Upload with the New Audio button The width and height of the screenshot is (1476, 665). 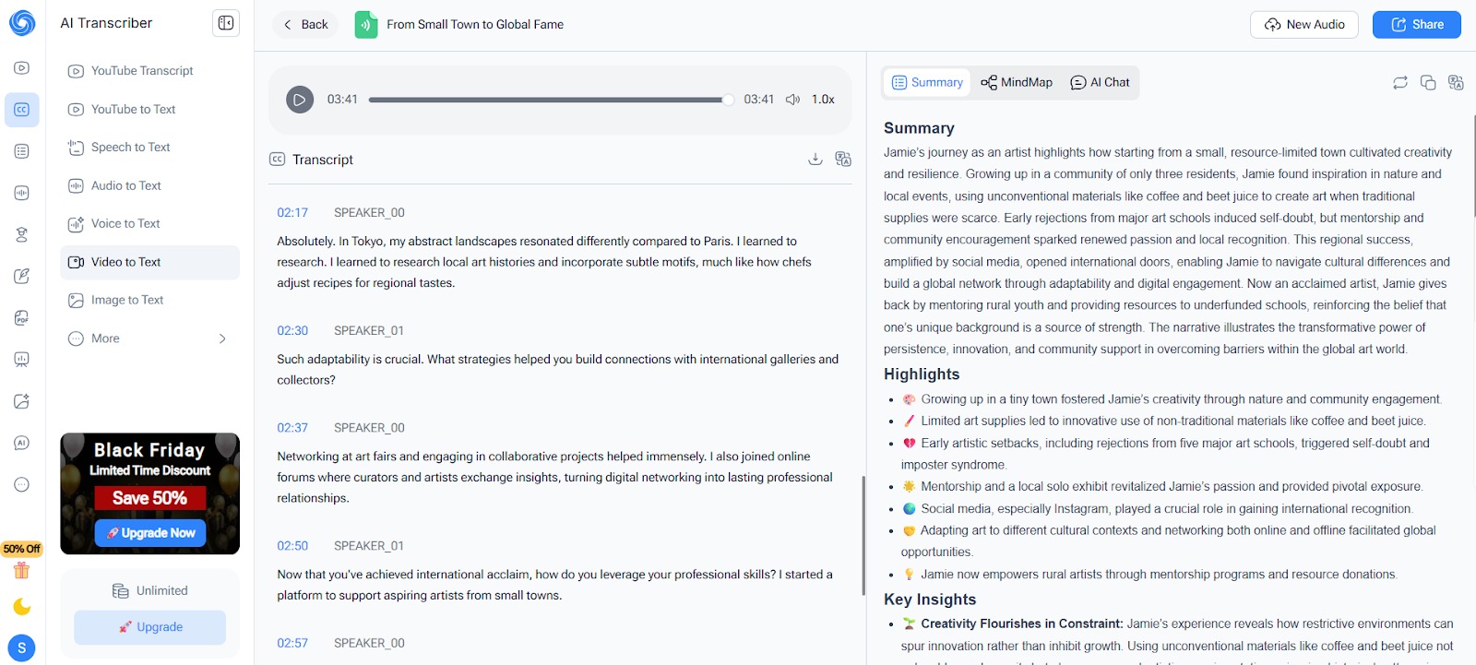(1303, 25)
